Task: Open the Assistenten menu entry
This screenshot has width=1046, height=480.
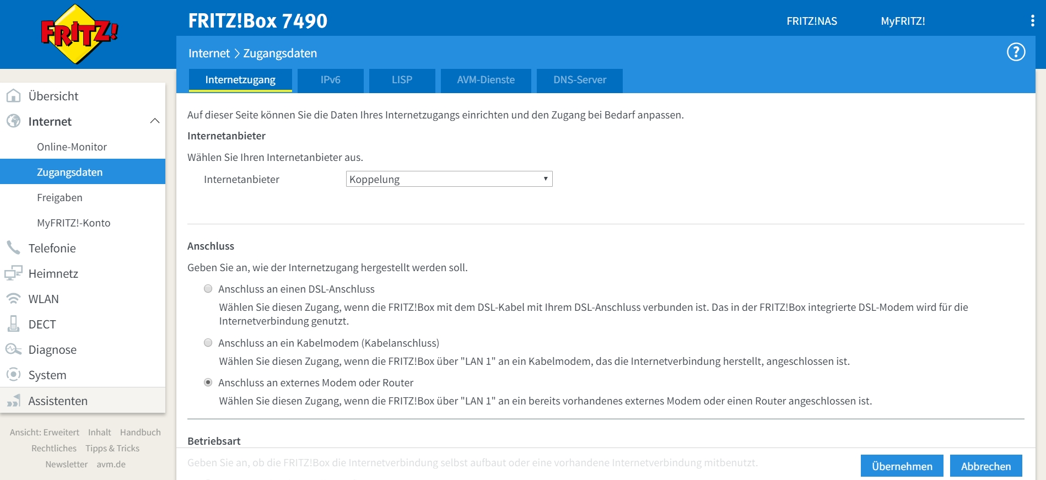Action: (83, 401)
